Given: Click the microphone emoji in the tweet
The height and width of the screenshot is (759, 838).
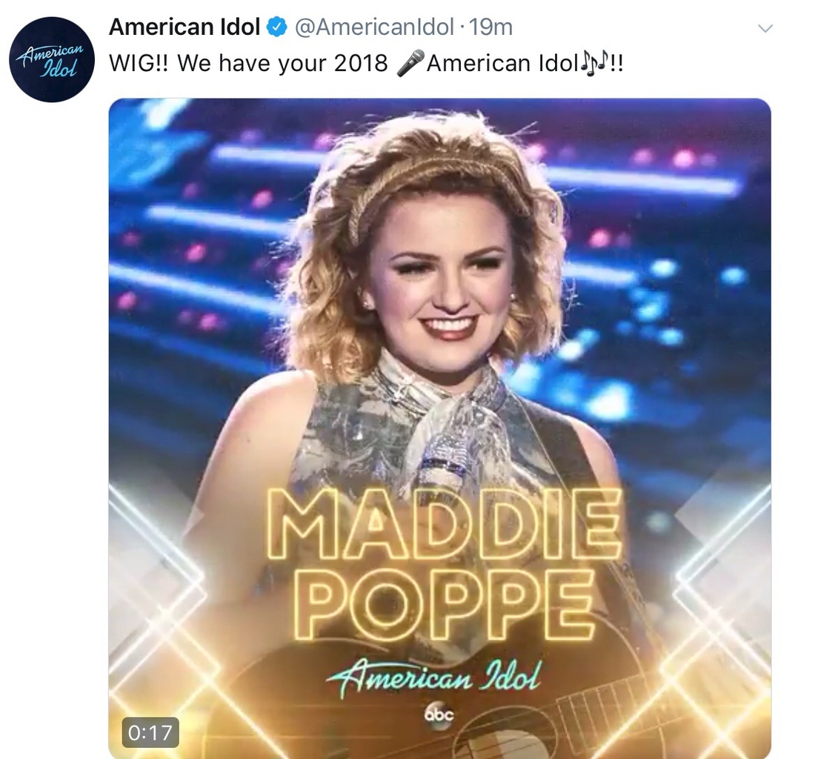Looking at the screenshot, I should coord(410,63).
